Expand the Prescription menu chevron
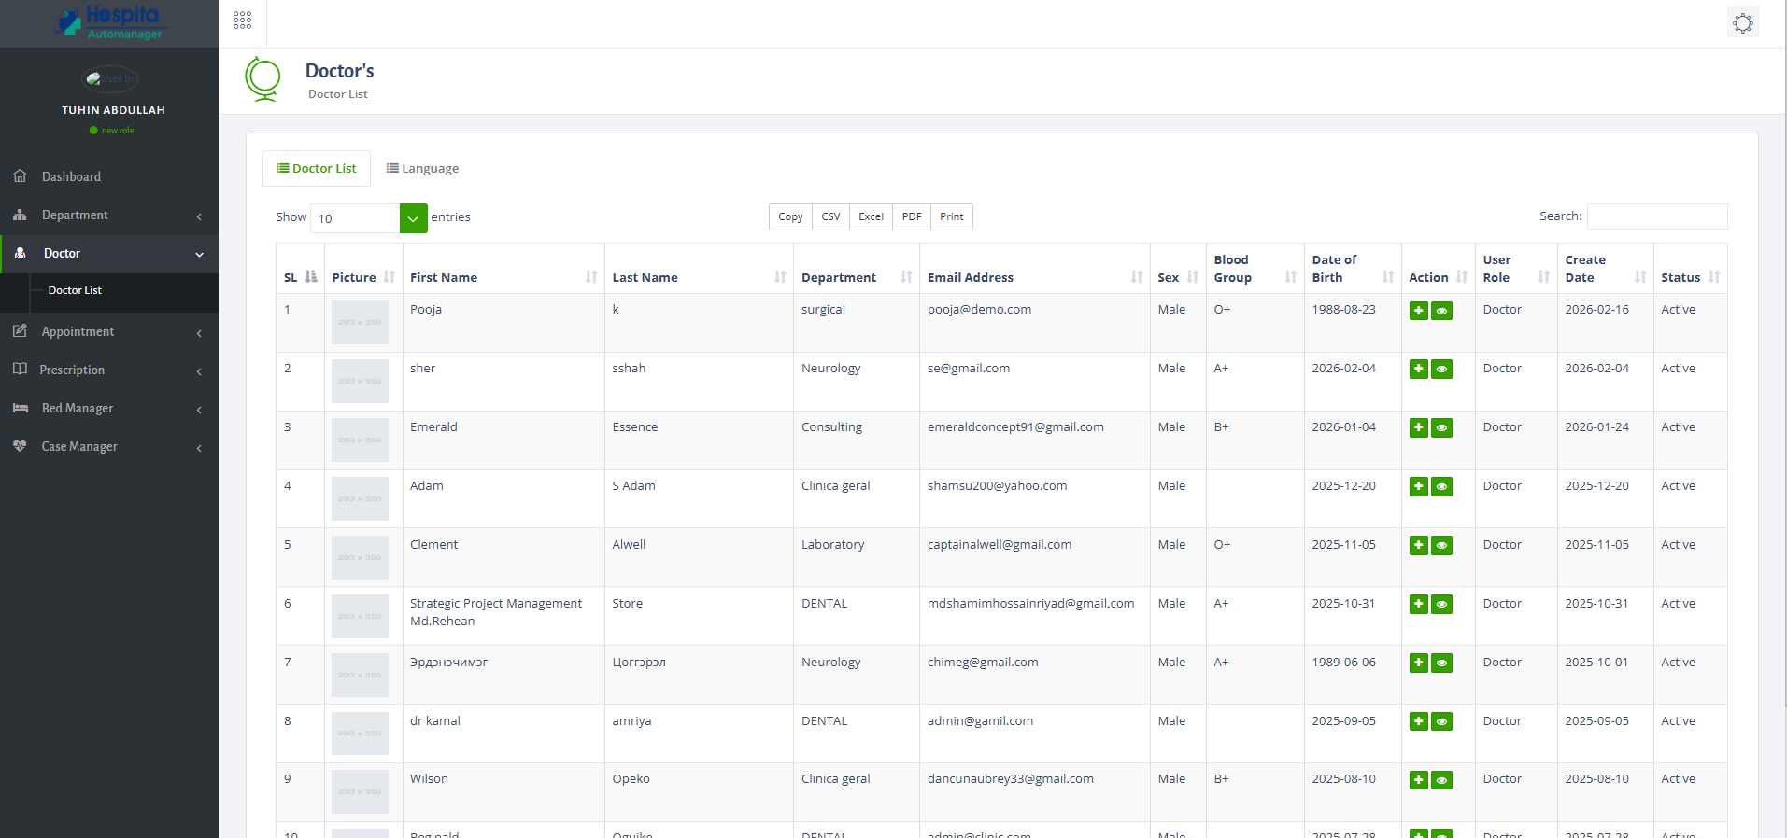 pos(199,371)
